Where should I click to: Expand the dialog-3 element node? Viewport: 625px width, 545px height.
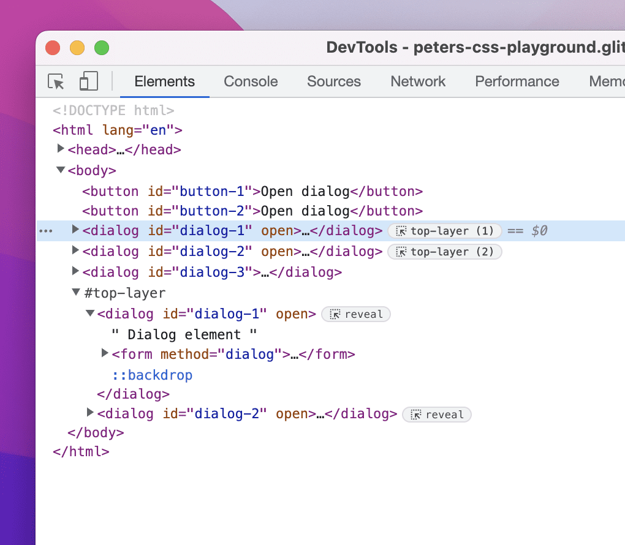click(x=76, y=271)
